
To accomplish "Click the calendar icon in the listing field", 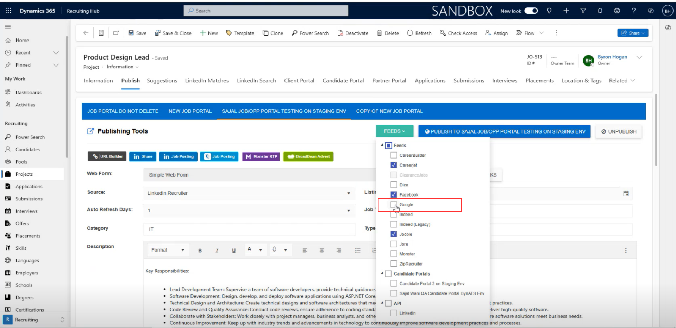I will 626,193.
